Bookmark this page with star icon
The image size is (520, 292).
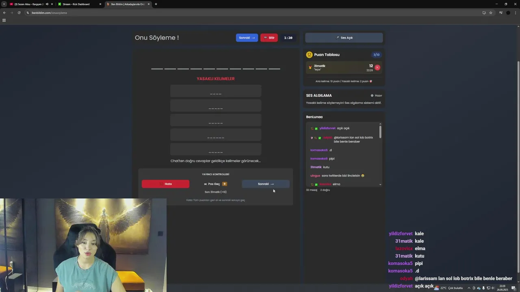click(x=490, y=13)
